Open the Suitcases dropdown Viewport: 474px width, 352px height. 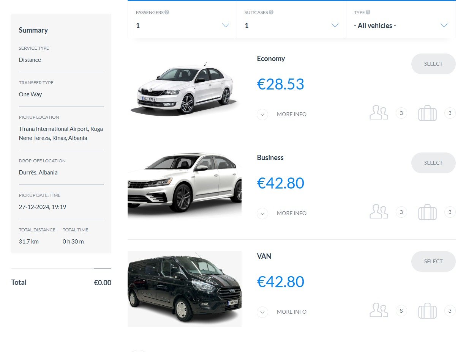pyautogui.click(x=291, y=25)
